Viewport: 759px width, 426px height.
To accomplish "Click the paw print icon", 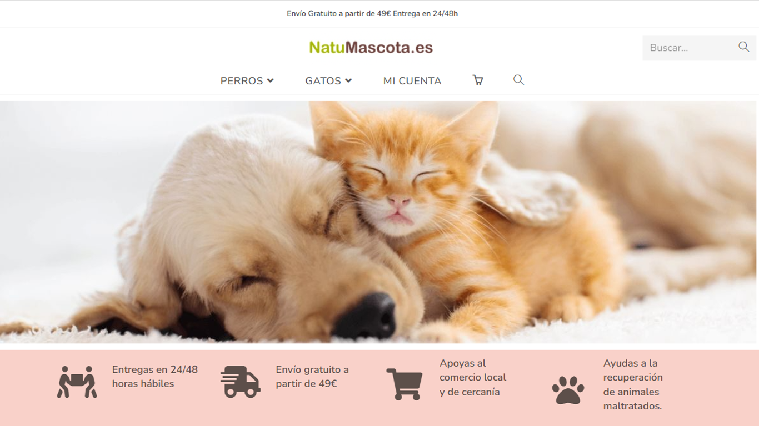I will click(568, 390).
